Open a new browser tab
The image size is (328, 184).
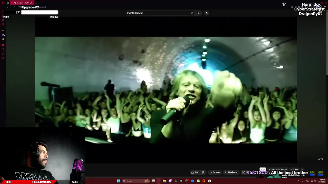[36, 3]
